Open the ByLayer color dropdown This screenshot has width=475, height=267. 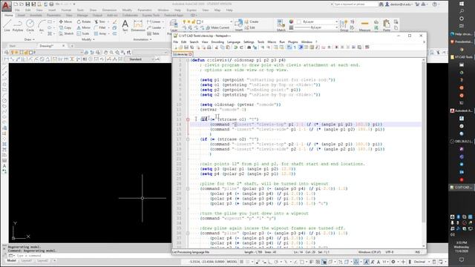coord(336,22)
